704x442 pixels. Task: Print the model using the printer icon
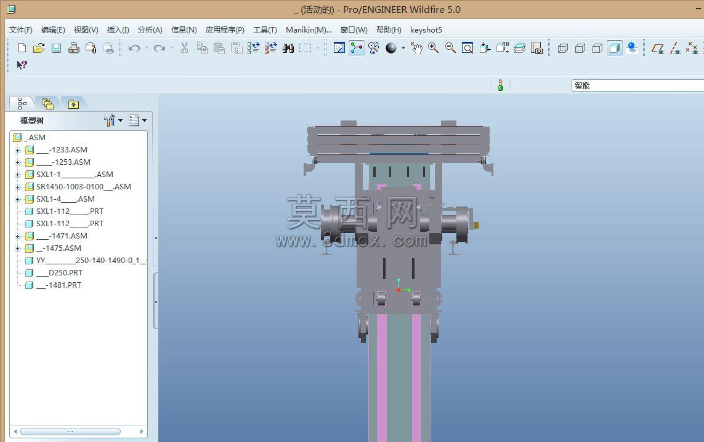(x=74, y=48)
